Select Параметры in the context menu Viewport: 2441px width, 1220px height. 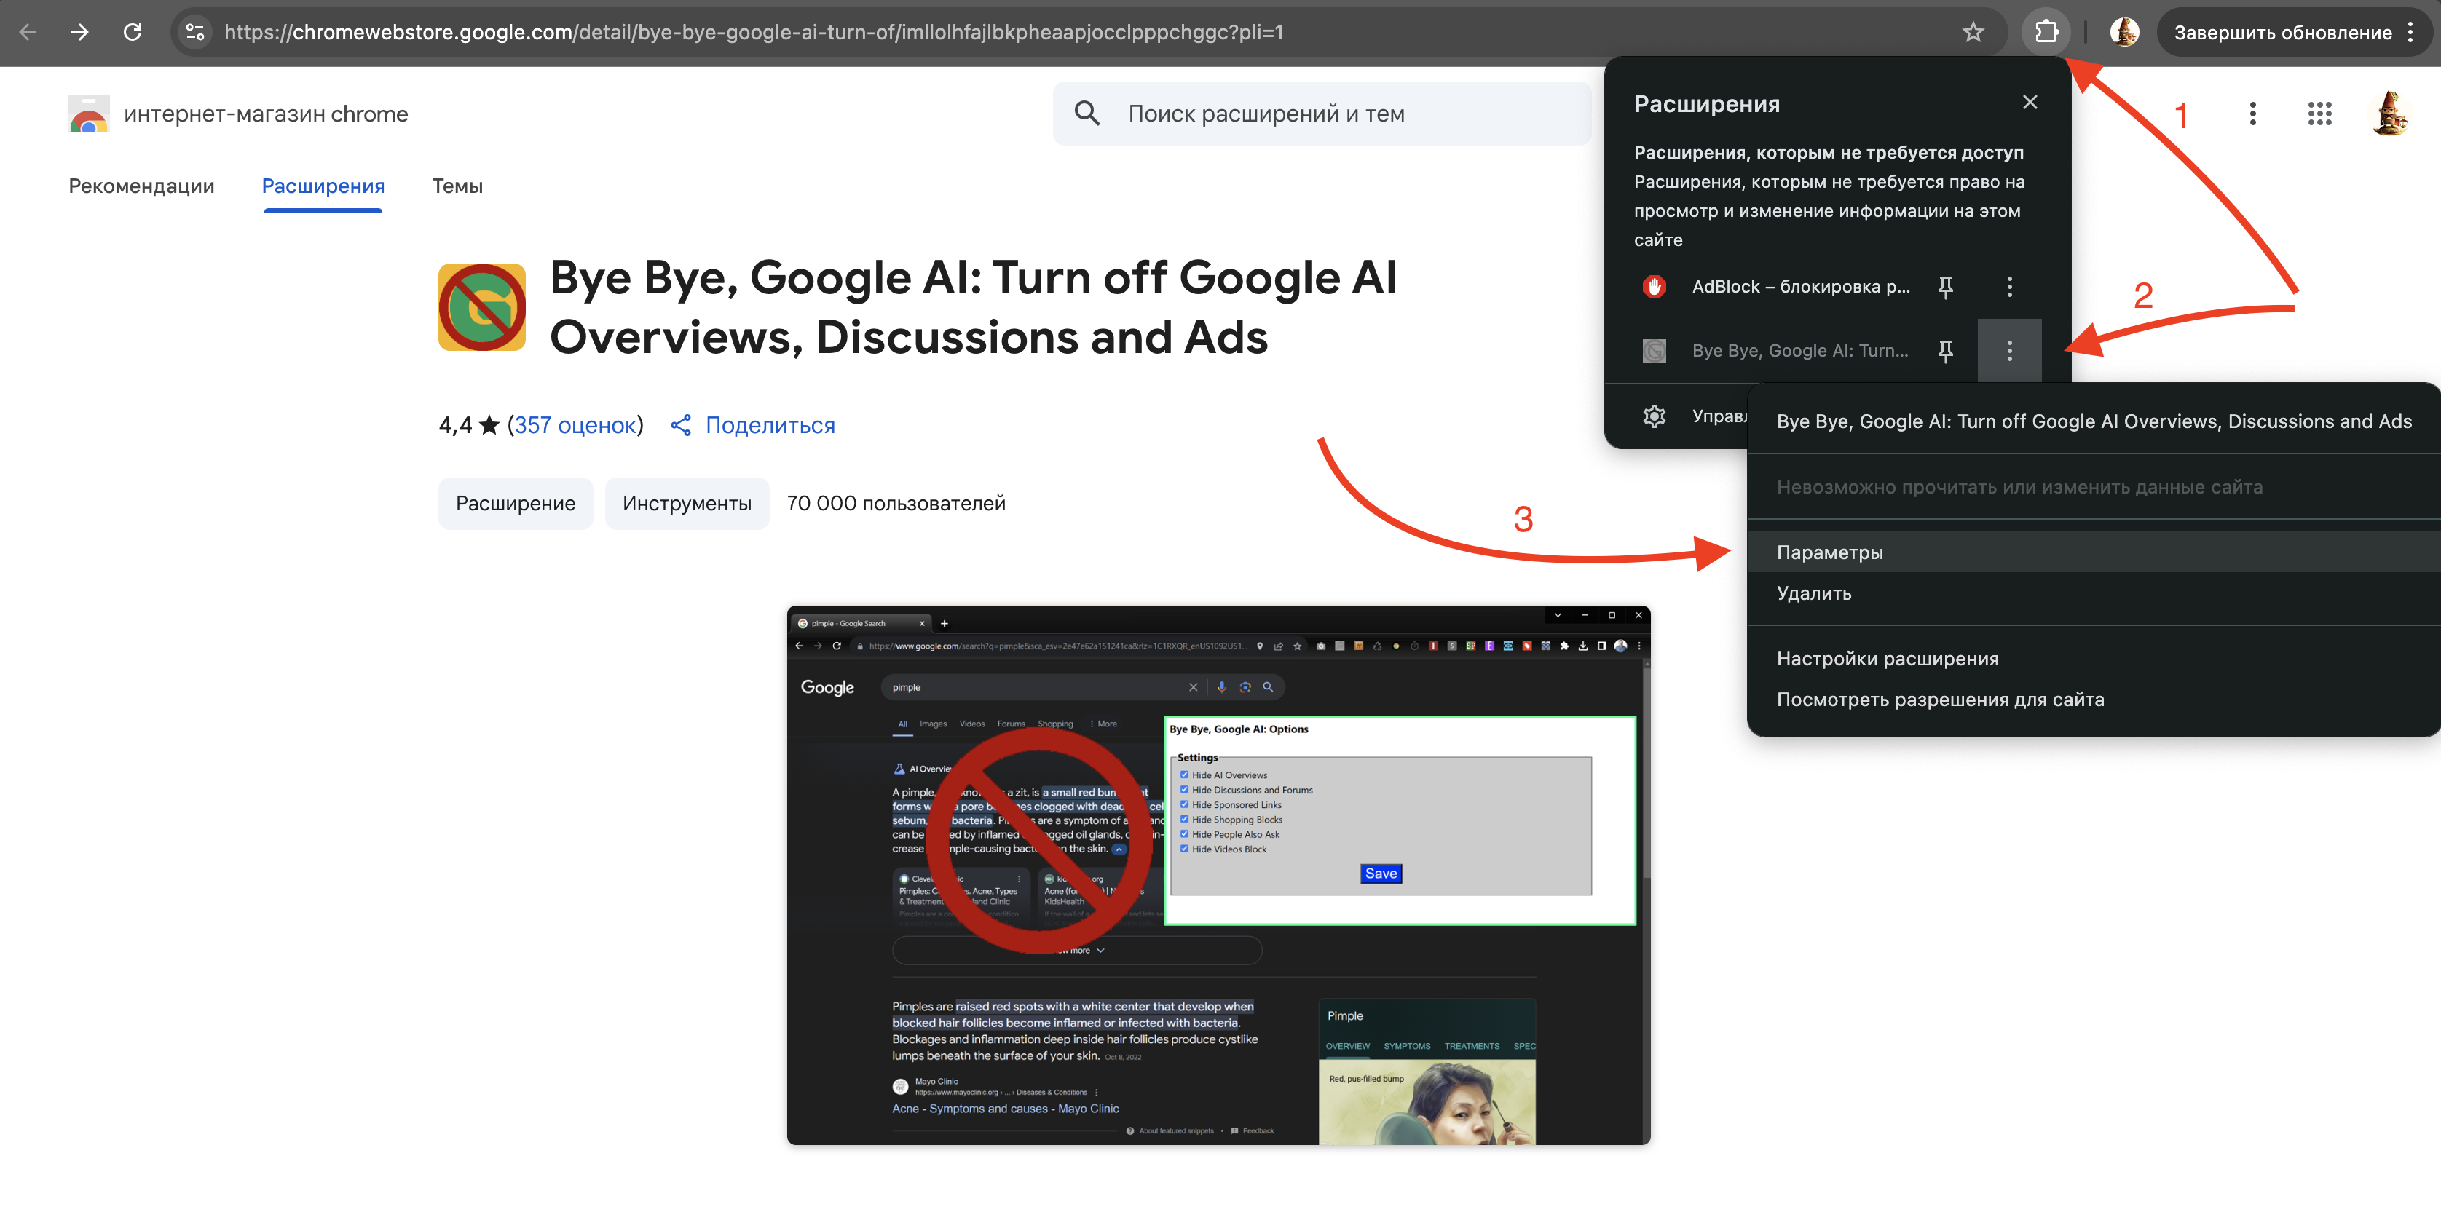point(1830,552)
